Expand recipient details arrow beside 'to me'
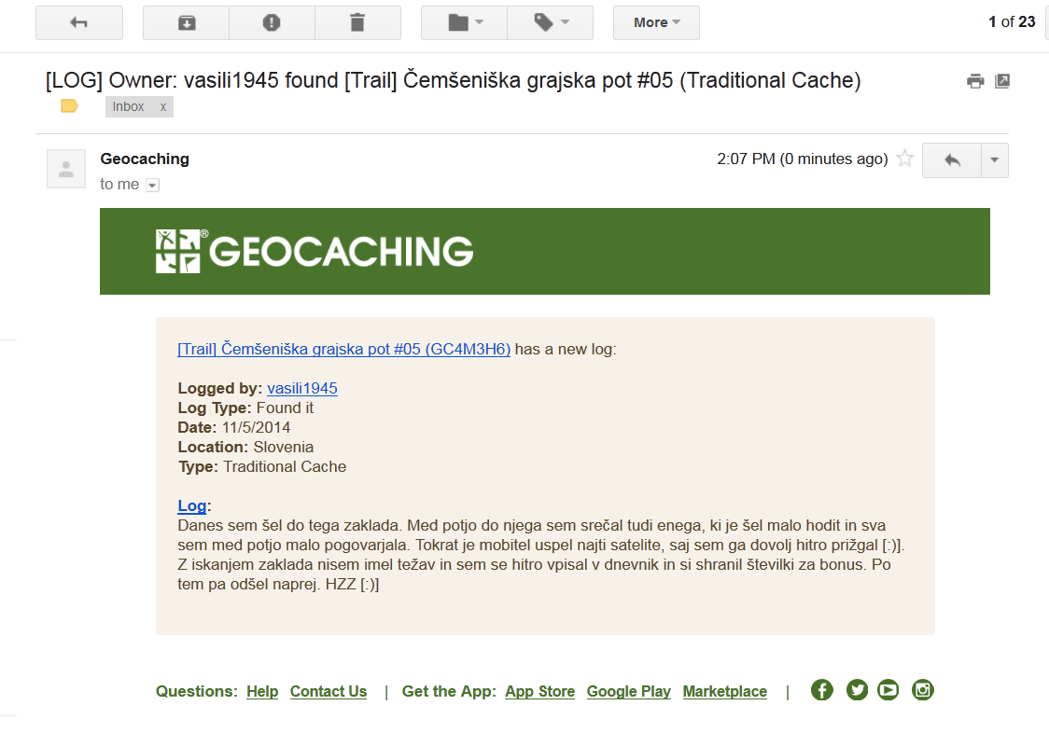This screenshot has height=733, width=1049. click(x=152, y=186)
